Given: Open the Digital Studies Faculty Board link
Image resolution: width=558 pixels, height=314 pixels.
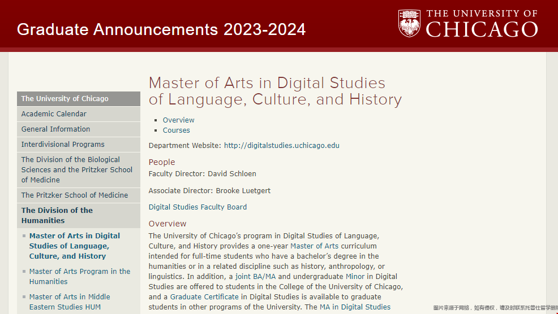Looking at the screenshot, I should coord(198,207).
